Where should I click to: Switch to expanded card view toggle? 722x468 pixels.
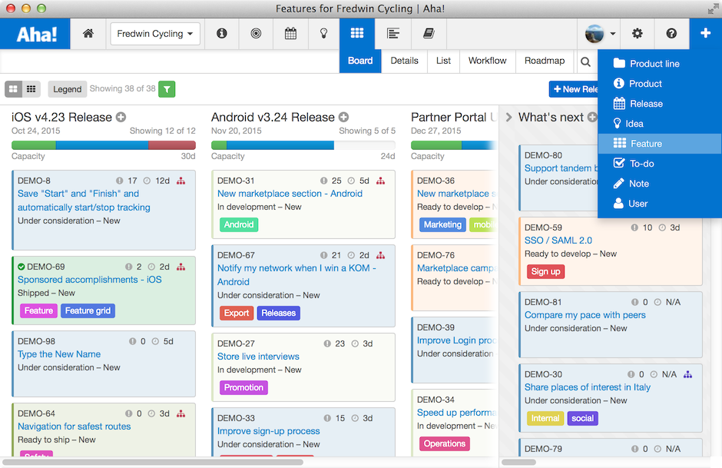click(x=13, y=89)
